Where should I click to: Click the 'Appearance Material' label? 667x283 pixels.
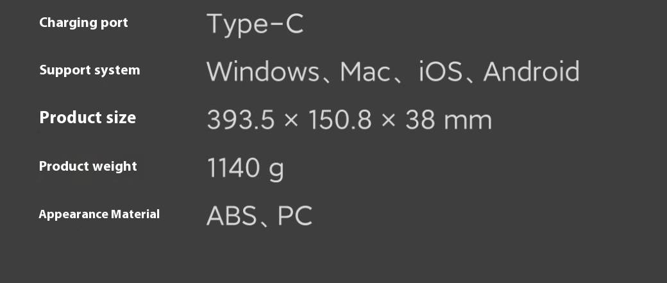[99, 214]
